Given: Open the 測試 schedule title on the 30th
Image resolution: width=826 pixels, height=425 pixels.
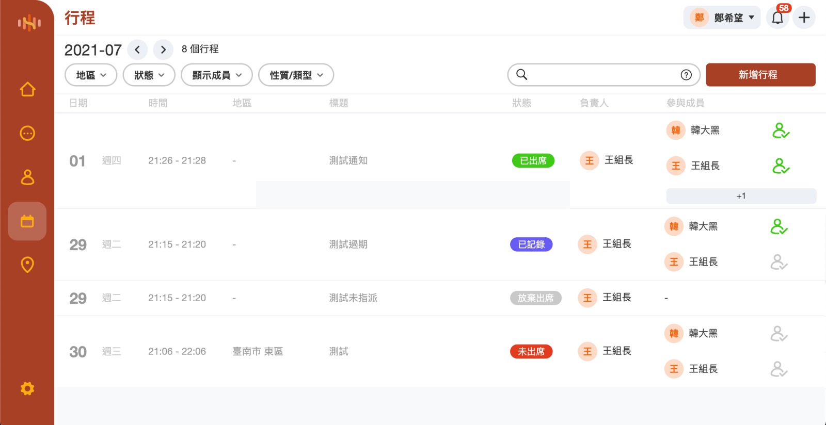Looking at the screenshot, I should tap(339, 352).
